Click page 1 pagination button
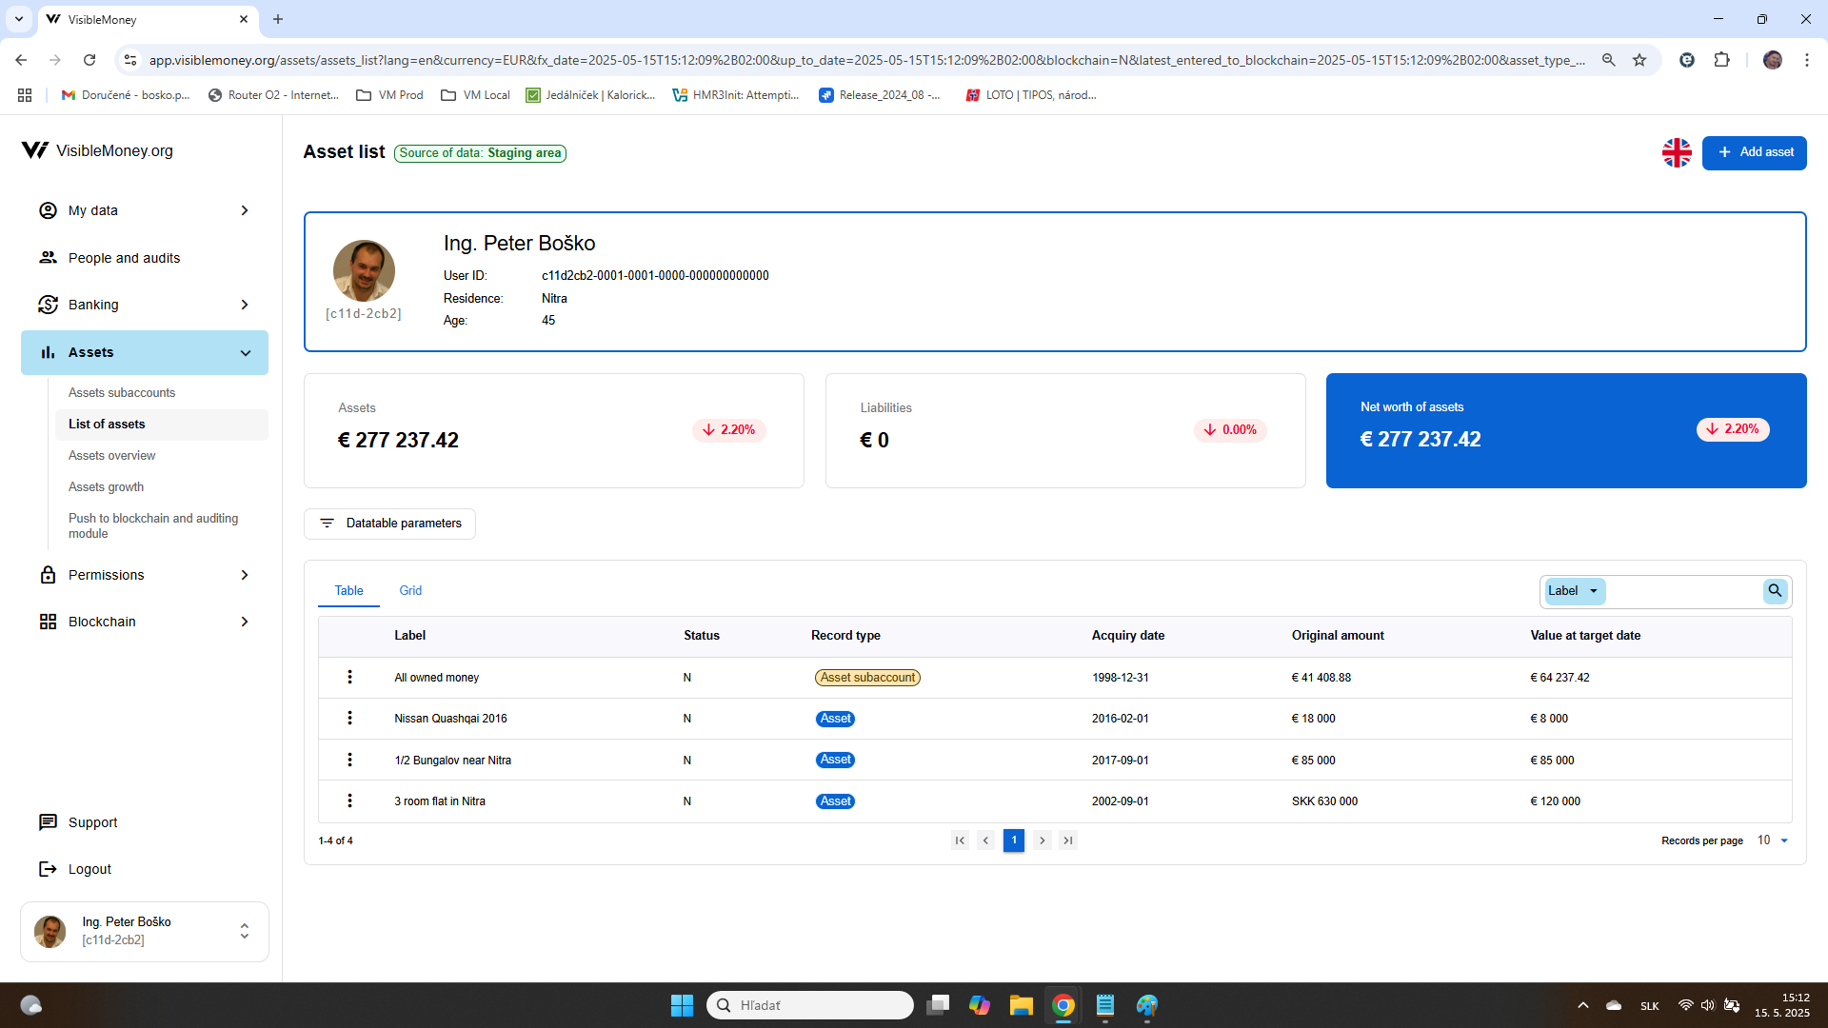This screenshot has height=1028, width=1828. [x=1014, y=840]
